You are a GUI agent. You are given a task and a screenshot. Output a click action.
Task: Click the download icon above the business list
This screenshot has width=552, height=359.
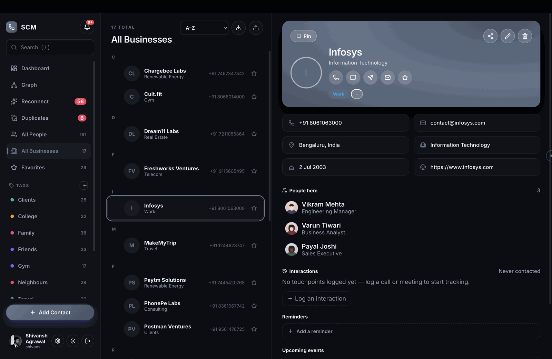pyautogui.click(x=238, y=28)
